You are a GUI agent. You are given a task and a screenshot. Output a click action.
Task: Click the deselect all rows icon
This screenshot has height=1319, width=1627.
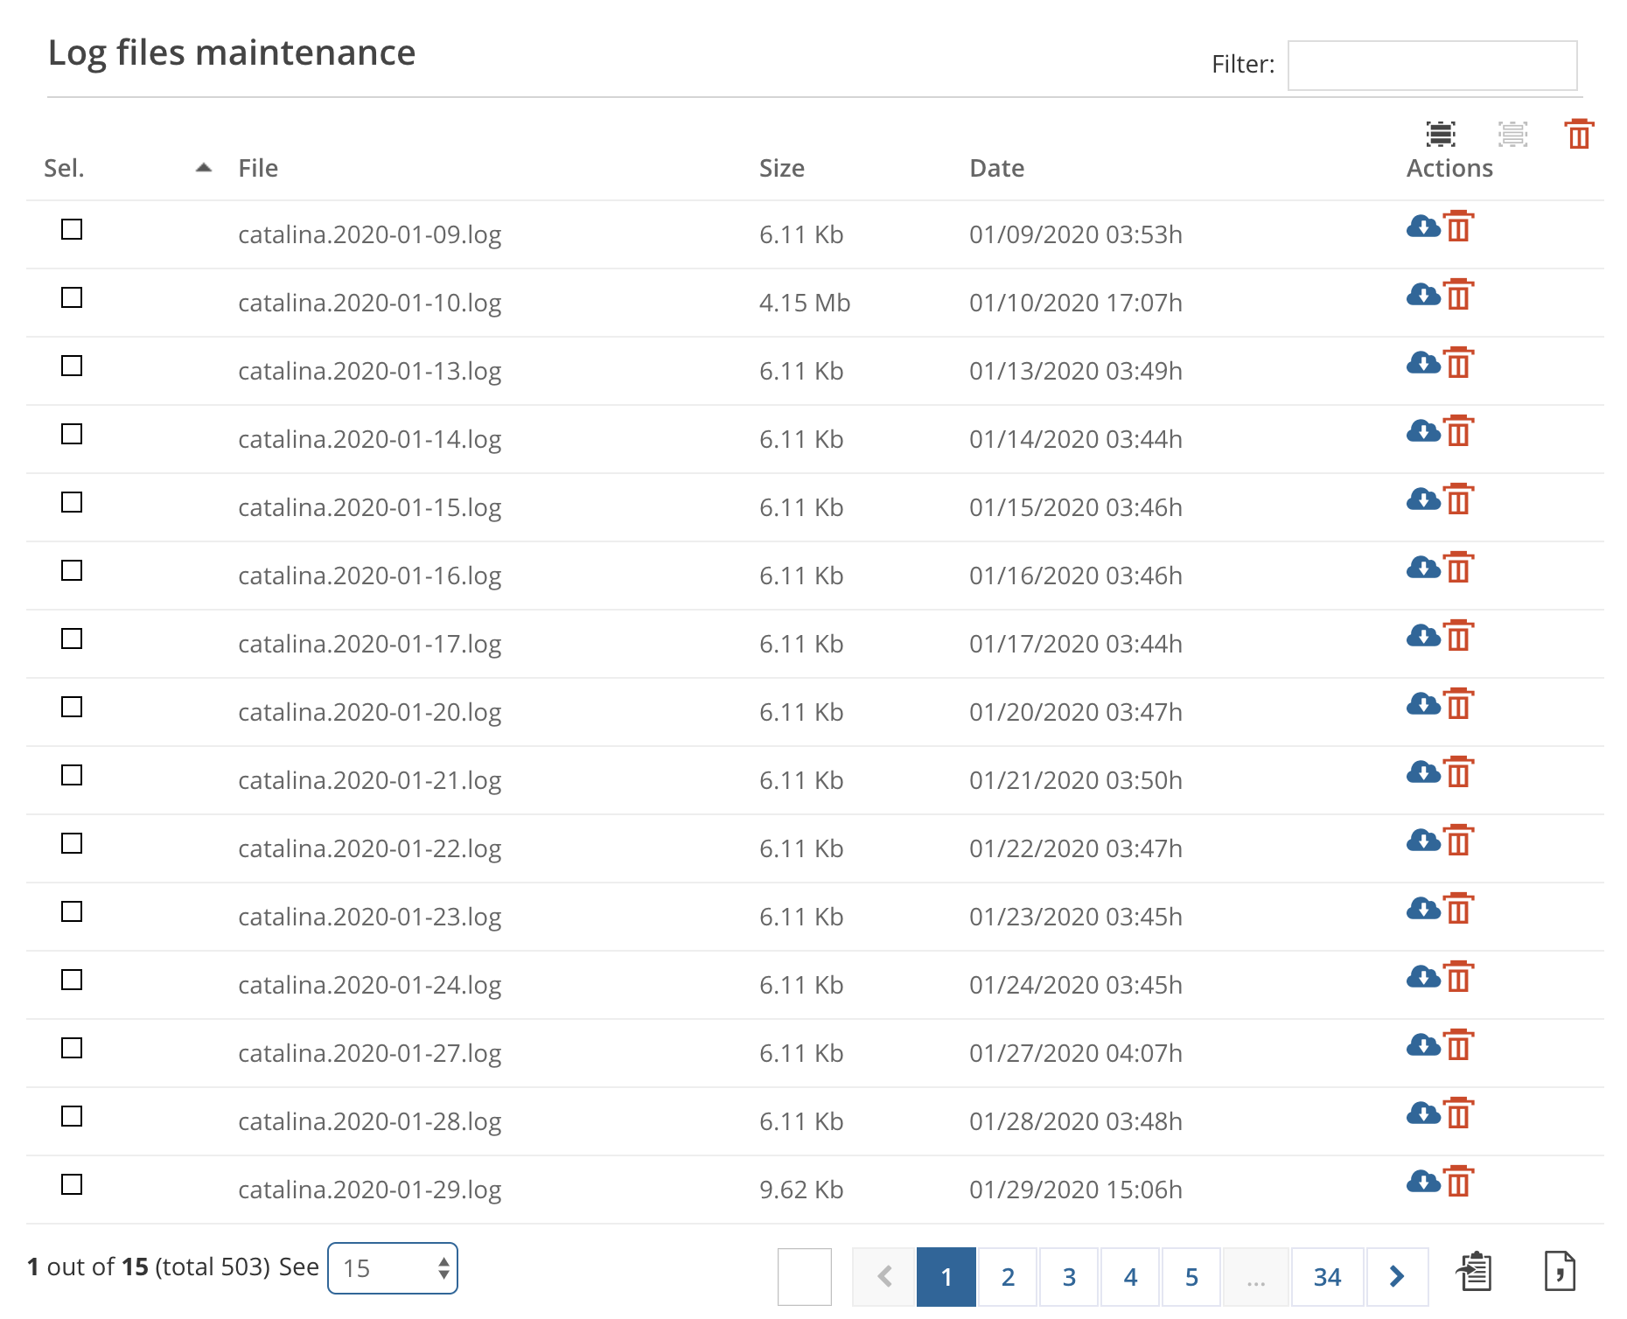point(1512,134)
